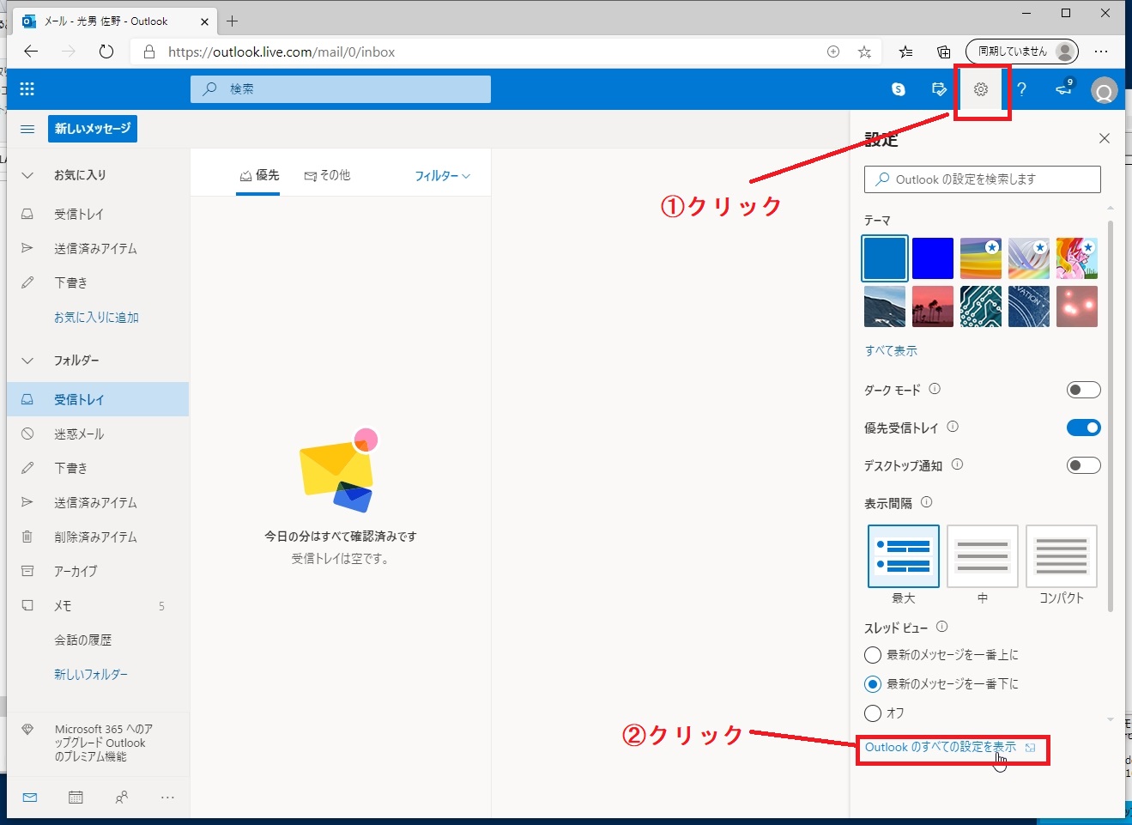Select the 優先 tab
The image size is (1132, 825).
pyautogui.click(x=258, y=175)
